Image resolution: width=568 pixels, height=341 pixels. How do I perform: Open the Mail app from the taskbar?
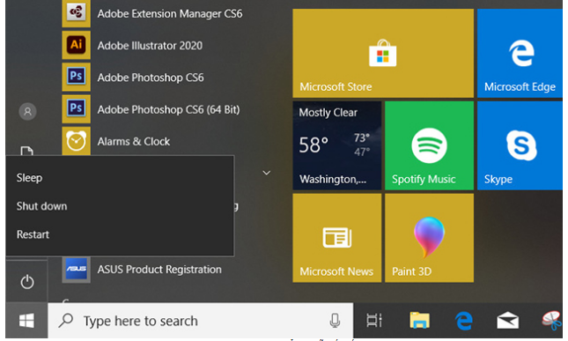[x=507, y=321]
